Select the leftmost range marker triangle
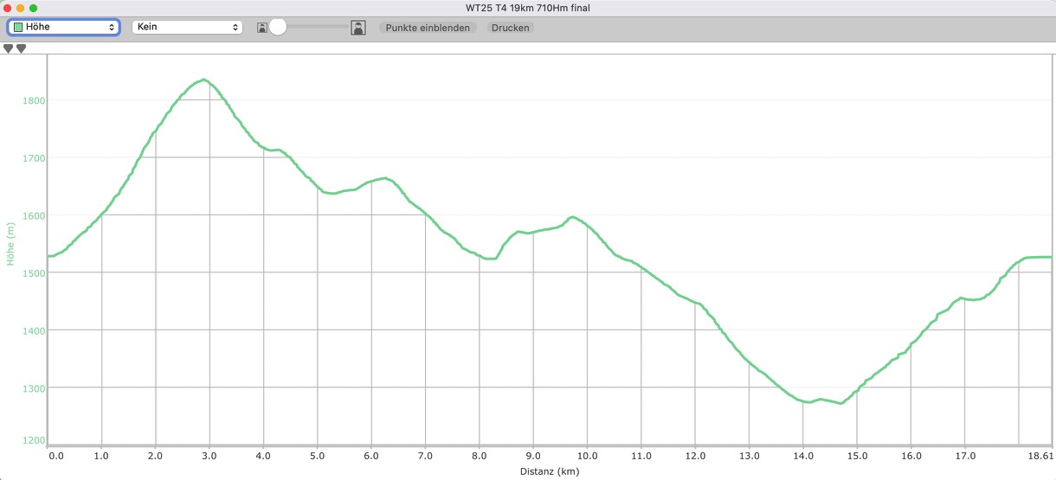The width and height of the screenshot is (1056, 480). pyautogui.click(x=9, y=48)
